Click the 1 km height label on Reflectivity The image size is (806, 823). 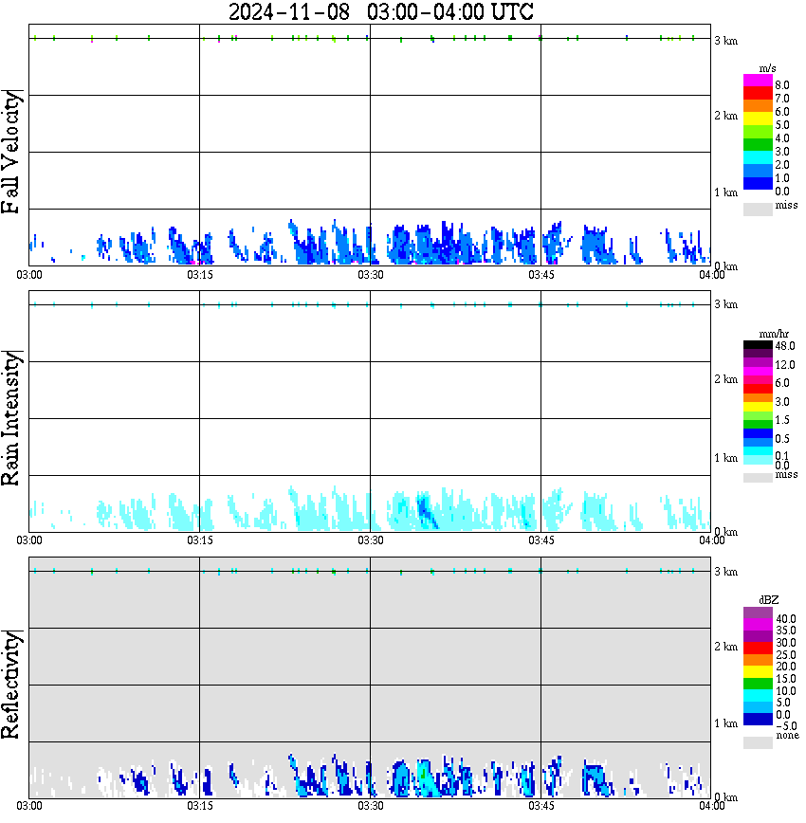point(726,723)
